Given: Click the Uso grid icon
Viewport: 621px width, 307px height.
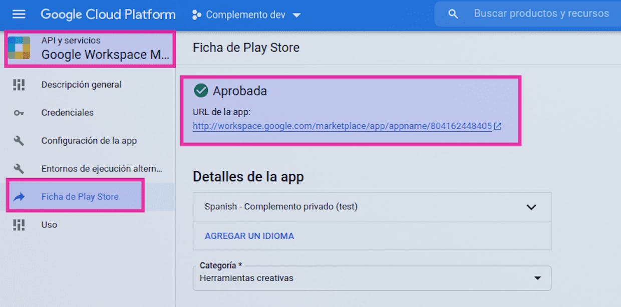Looking at the screenshot, I should coord(19,225).
